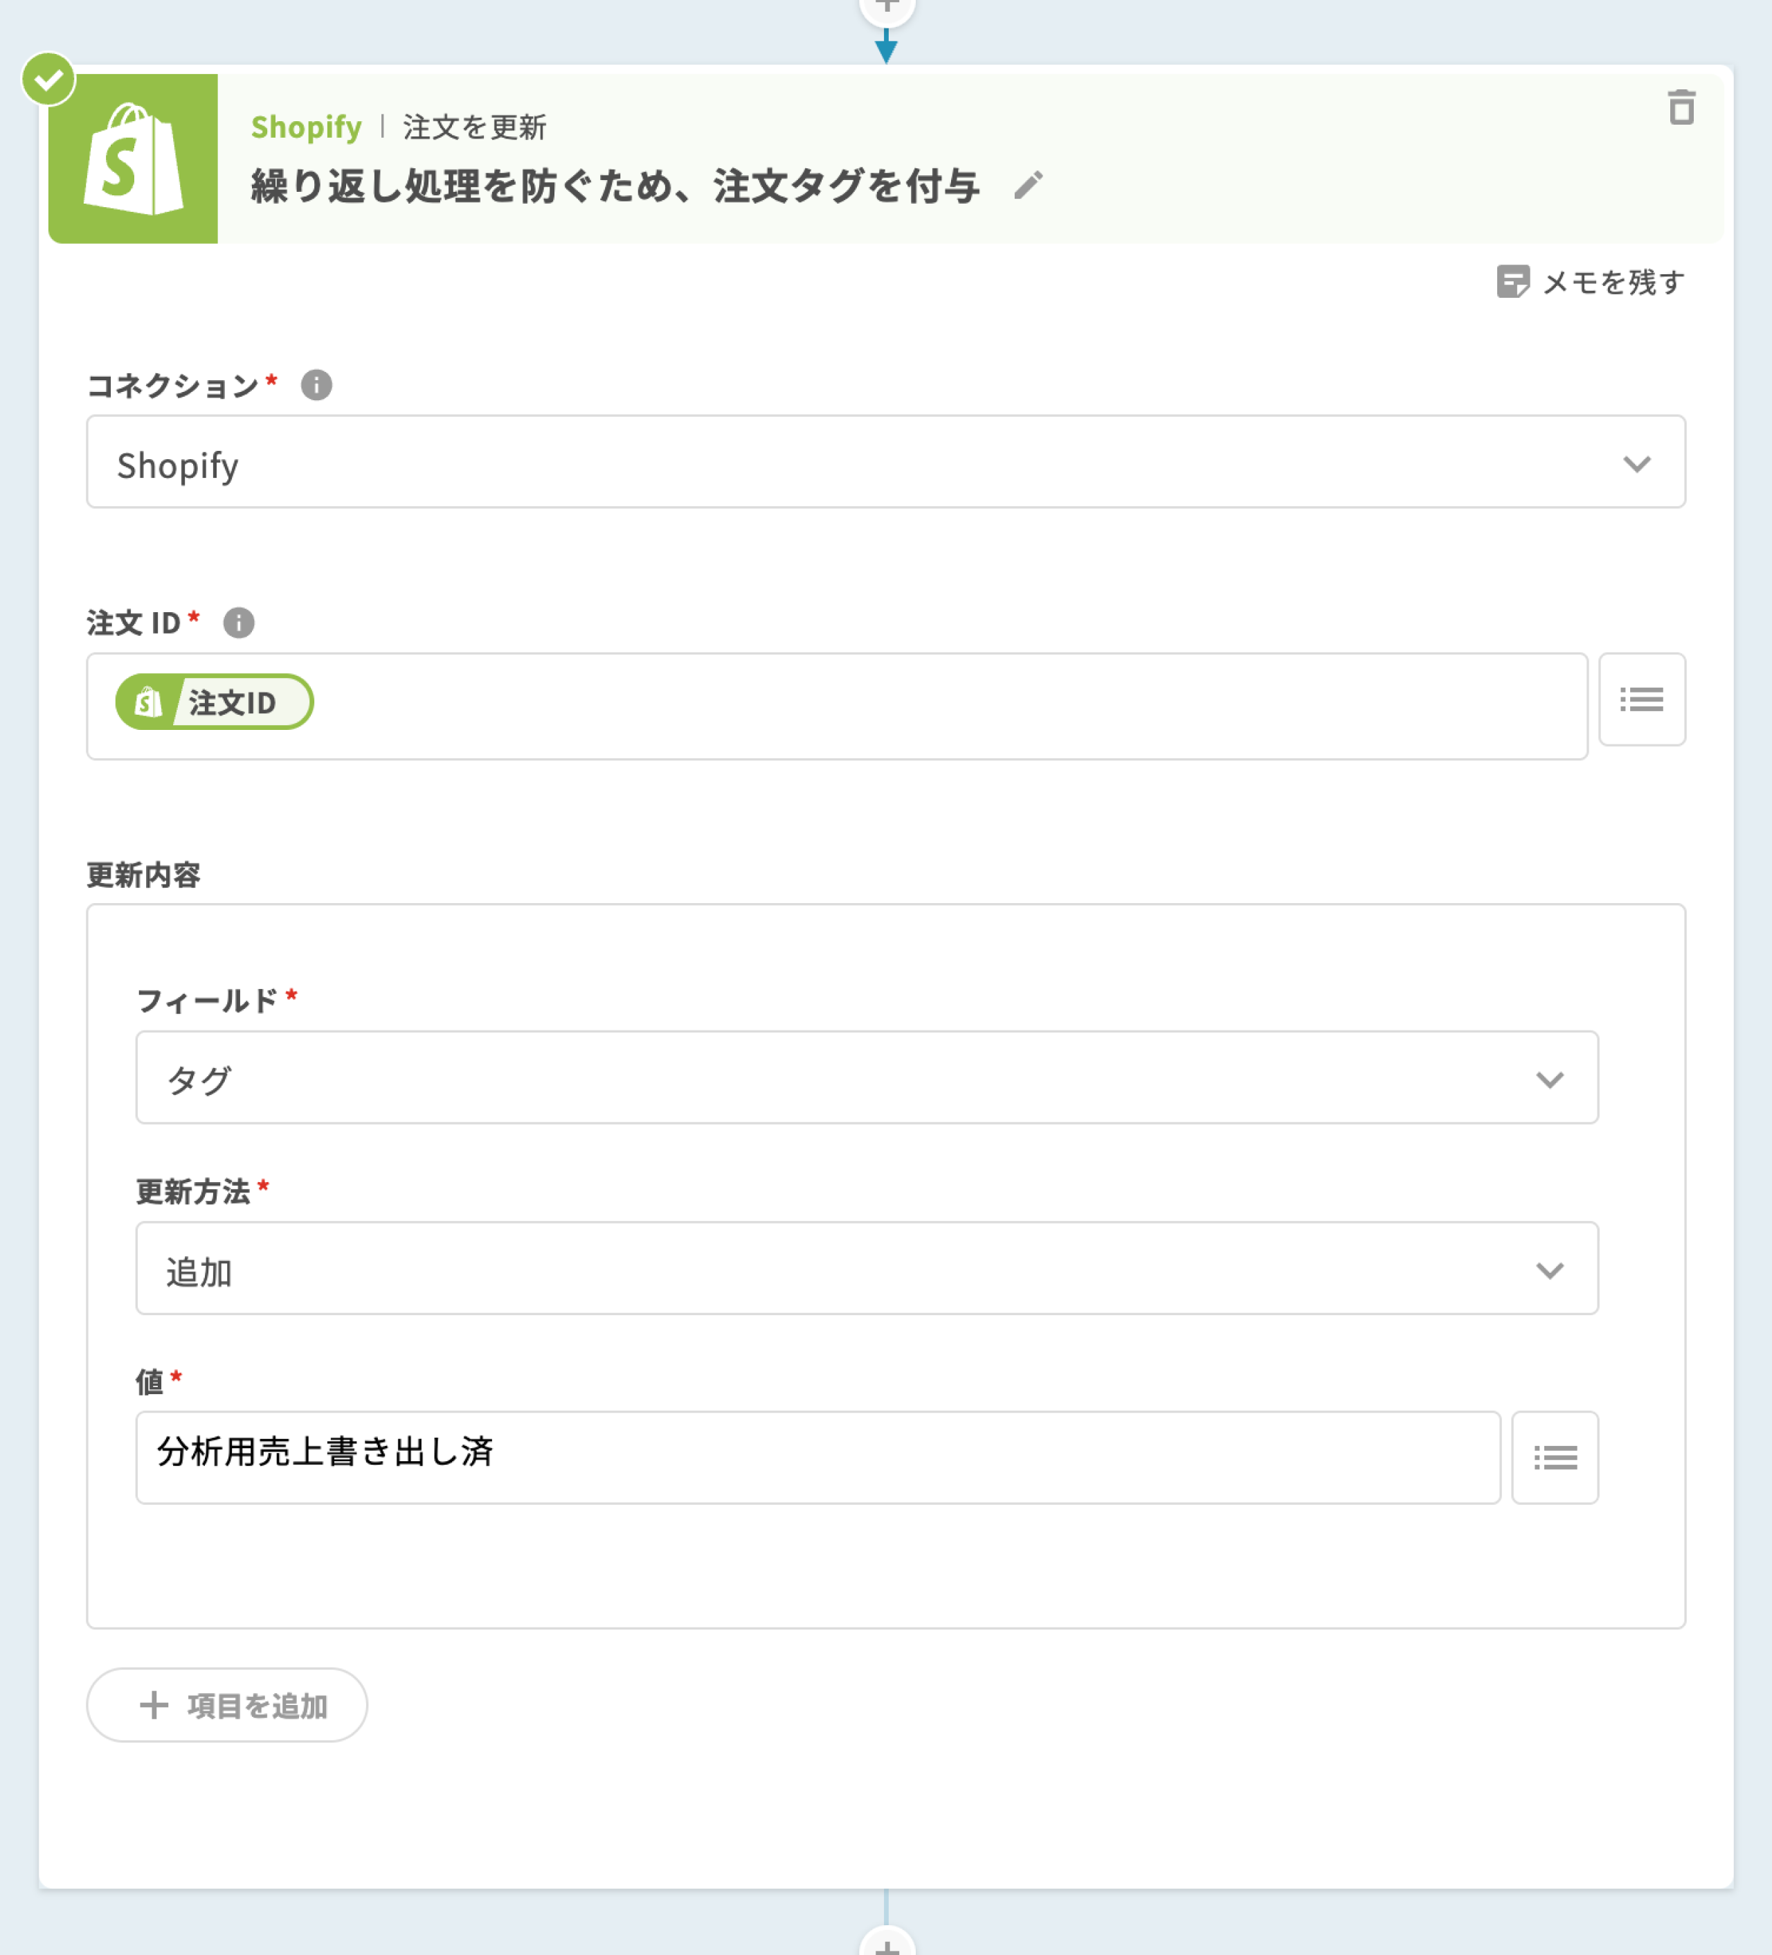Click the step title 繰り返し処理を防ぐため text
Screen dimensions: 1772x1955
click(x=615, y=186)
